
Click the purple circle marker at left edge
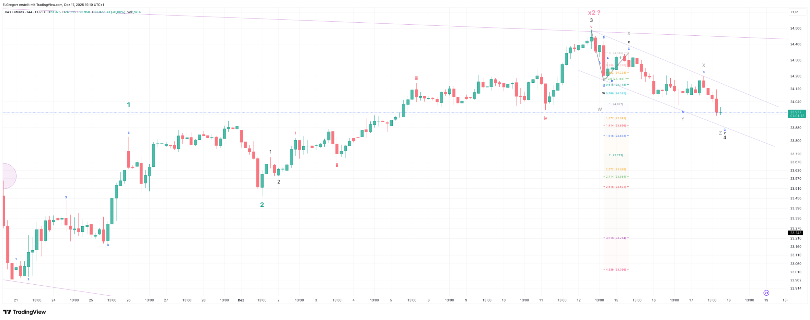(9, 176)
